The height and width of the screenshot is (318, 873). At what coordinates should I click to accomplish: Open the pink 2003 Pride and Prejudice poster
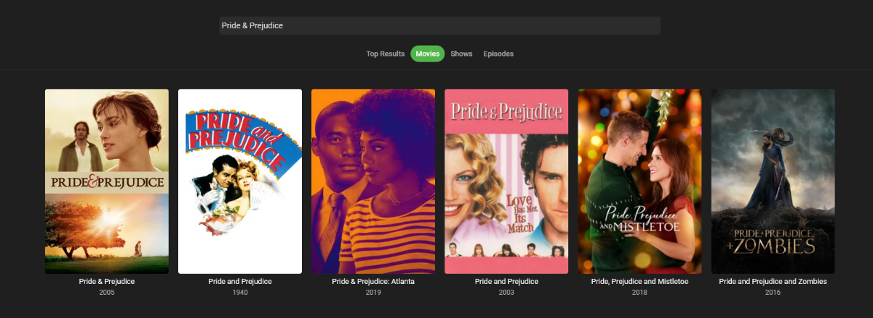(x=506, y=182)
